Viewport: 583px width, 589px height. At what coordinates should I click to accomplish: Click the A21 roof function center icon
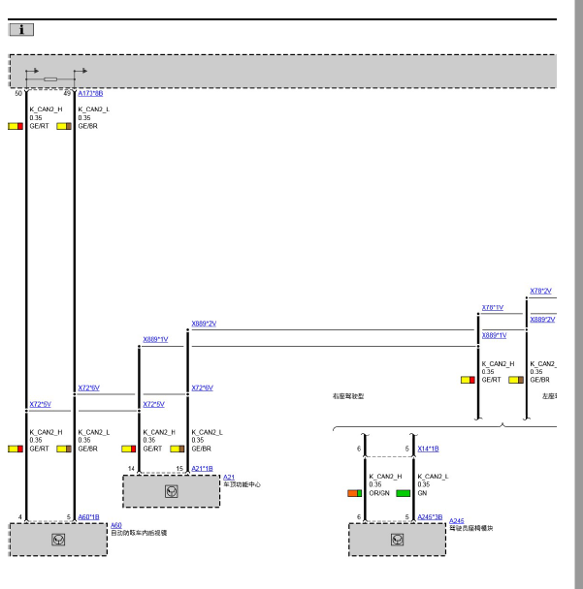pyautogui.click(x=172, y=491)
